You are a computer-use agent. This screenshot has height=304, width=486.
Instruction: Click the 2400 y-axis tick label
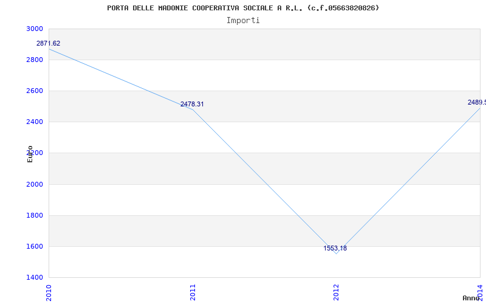pyautogui.click(x=34, y=122)
